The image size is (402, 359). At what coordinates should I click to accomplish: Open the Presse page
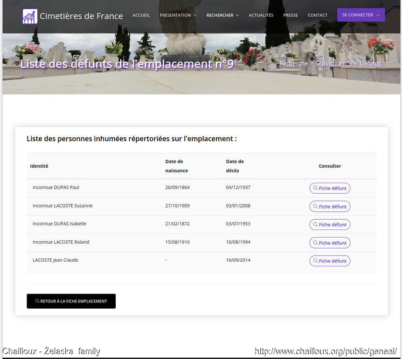(x=290, y=15)
